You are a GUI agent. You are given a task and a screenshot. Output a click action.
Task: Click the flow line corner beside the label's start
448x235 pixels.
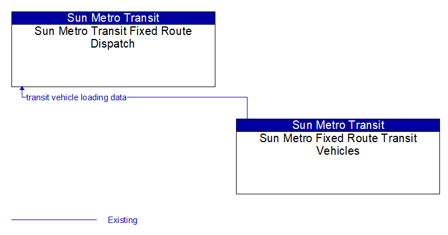tap(22, 97)
